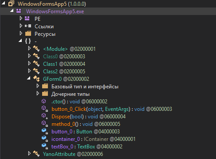Click the field icon beside textBox_0
This screenshot has height=159, width=216.
(x=45, y=146)
